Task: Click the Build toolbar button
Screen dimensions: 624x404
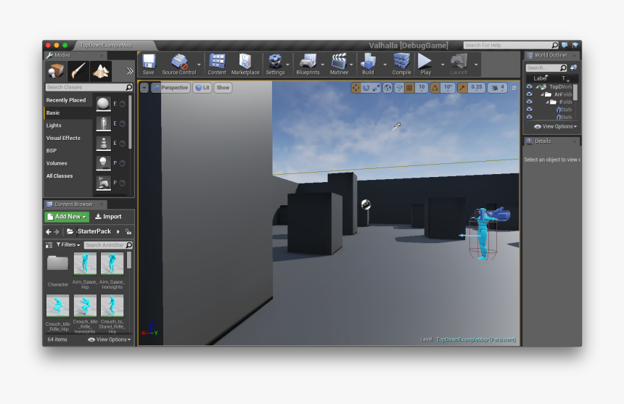Action: coord(368,64)
